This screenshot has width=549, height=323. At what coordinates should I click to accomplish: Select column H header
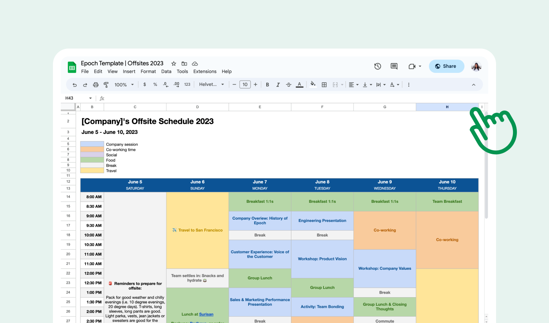[x=447, y=107]
